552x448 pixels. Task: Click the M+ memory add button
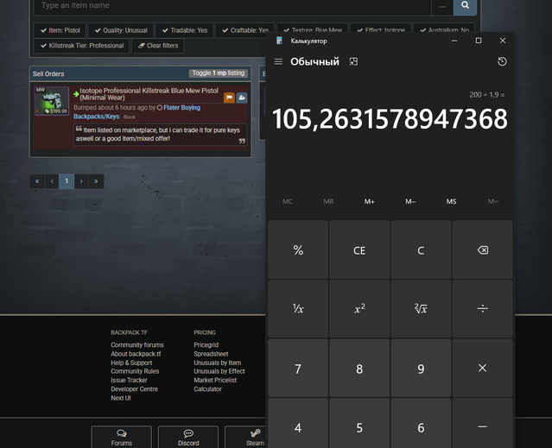tap(369, 201)
